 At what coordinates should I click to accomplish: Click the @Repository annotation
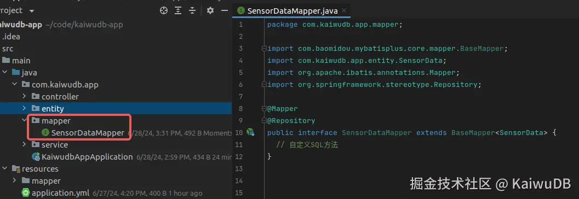[x=291, y=120]
